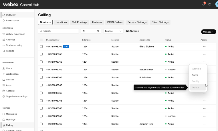Go to Analytics in the sidebar
The image size is (218, 131).
11,40
